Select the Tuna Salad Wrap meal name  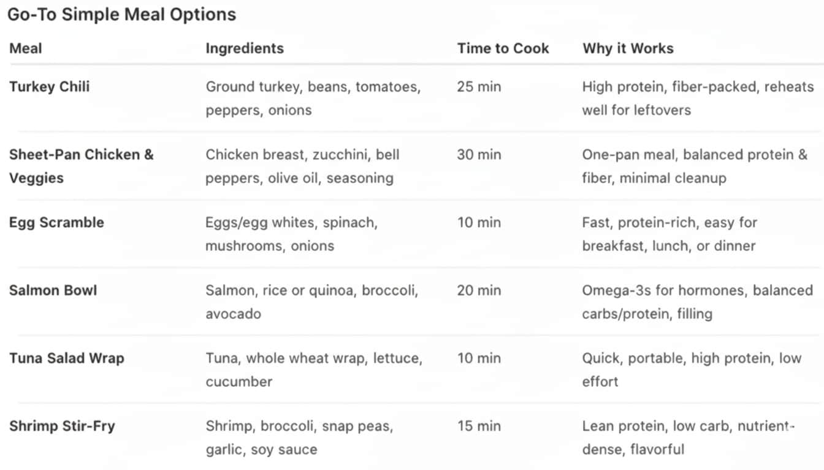coord(66,358)
